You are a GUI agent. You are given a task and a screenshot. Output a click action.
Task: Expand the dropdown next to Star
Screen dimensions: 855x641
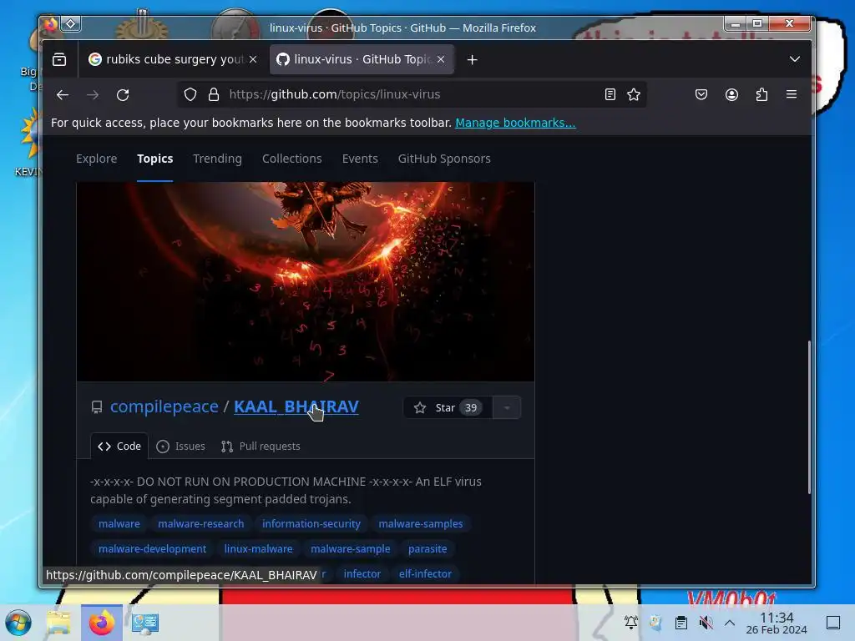pos(507,407)
